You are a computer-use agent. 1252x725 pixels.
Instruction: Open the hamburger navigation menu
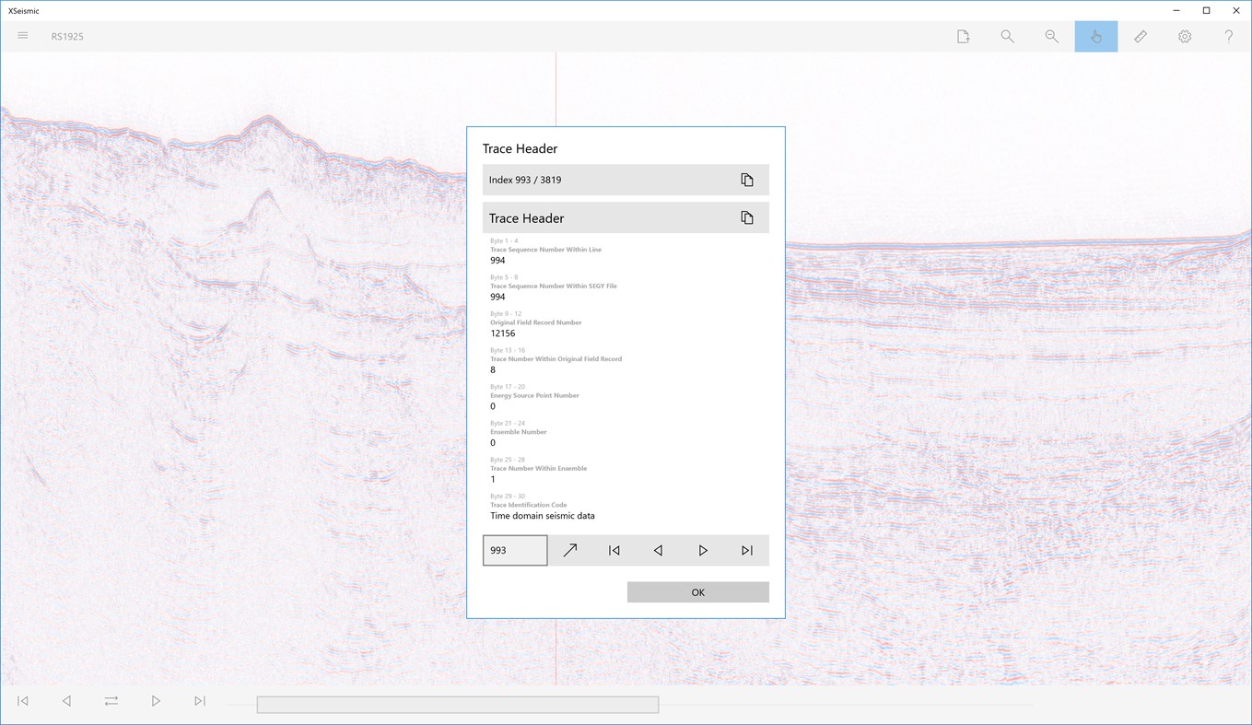click(x=22, y=36)
